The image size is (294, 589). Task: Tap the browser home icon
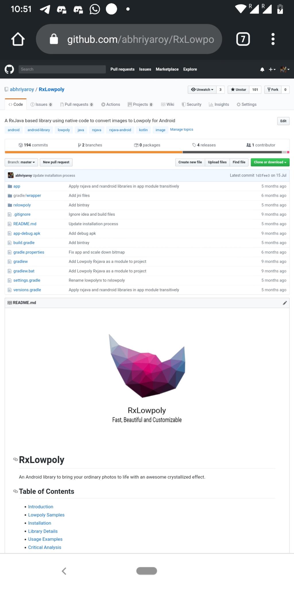18,39
